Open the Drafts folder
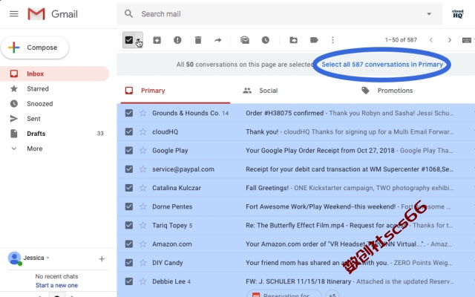This screenshot has width=475, height=297. click(54, 134)
